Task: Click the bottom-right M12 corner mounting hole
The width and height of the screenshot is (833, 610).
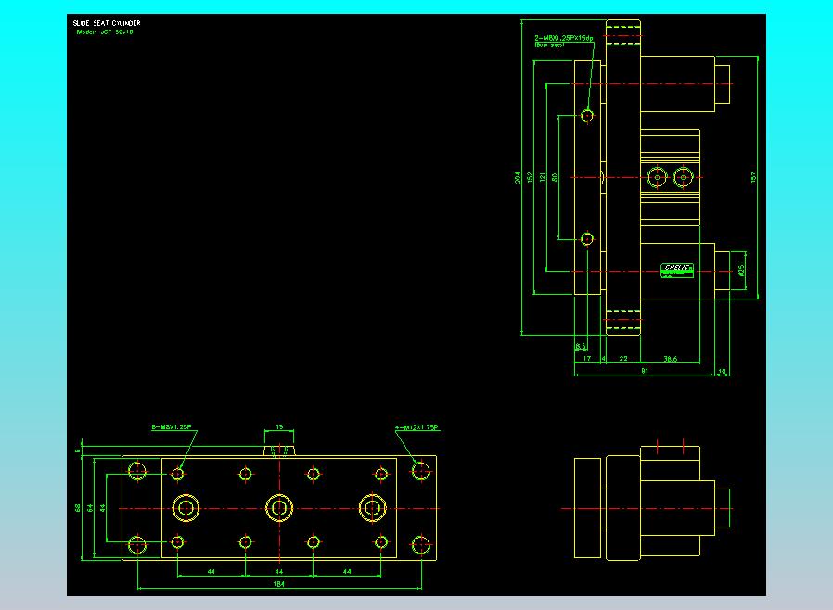Action: point(420,544)
